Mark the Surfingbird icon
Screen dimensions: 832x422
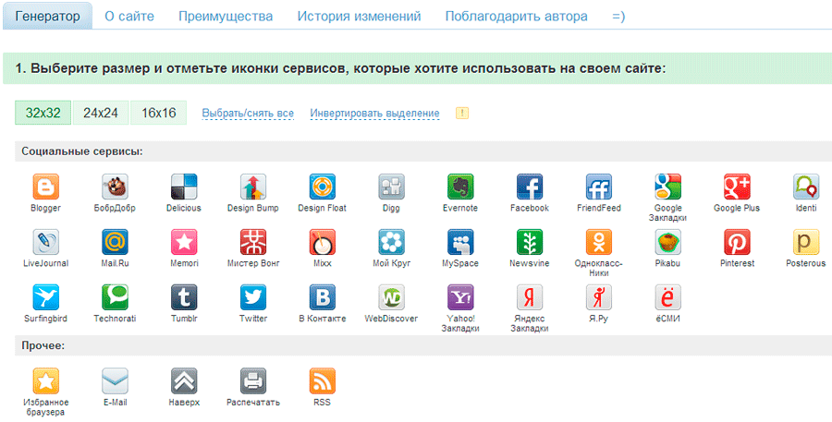[x=45, y=297]
